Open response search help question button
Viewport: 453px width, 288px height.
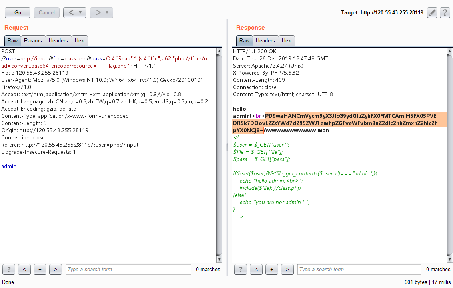coord(241,269)
